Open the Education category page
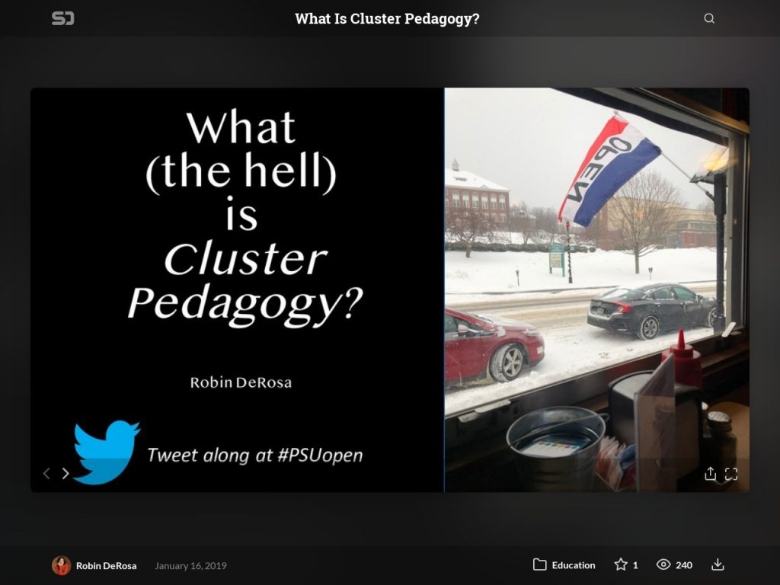Viewport: 780px width, 585px height. click(x=575, y=565)
